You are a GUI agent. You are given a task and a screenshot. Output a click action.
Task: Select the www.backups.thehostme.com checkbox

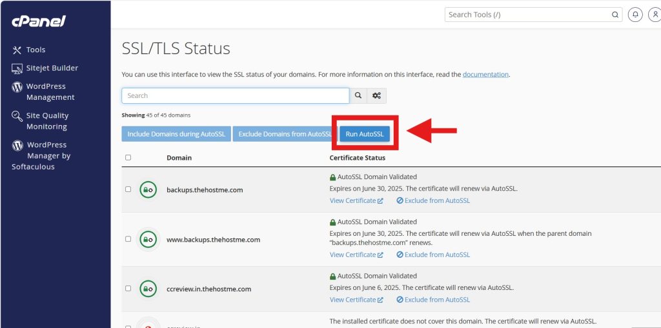[128, 239]
